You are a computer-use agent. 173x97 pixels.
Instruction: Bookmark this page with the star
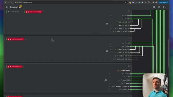click(x=125, y=2)
